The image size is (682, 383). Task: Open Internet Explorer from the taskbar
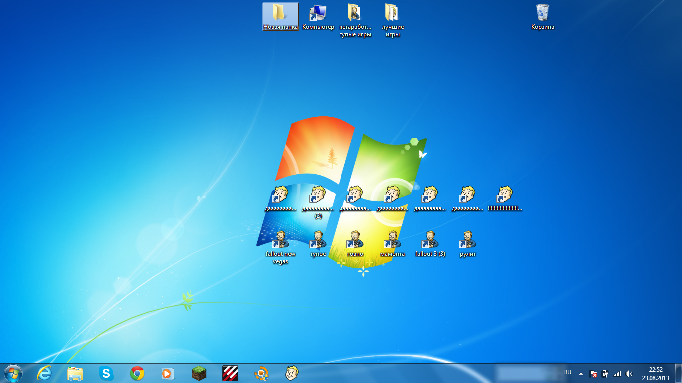pos(45,373)
